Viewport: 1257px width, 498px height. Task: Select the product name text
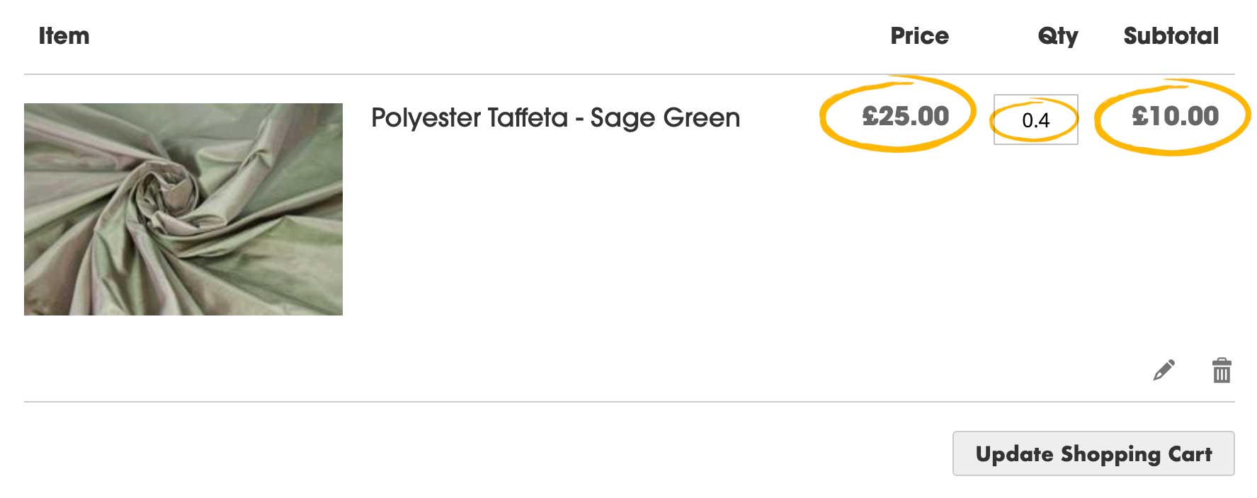555,117
